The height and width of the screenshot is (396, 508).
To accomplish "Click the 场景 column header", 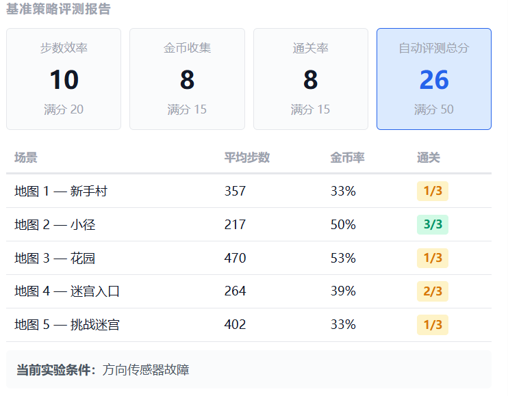I will tap(26, 157).
